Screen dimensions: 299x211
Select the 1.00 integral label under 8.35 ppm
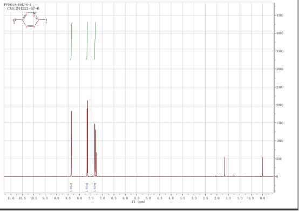tap(71, 188)
